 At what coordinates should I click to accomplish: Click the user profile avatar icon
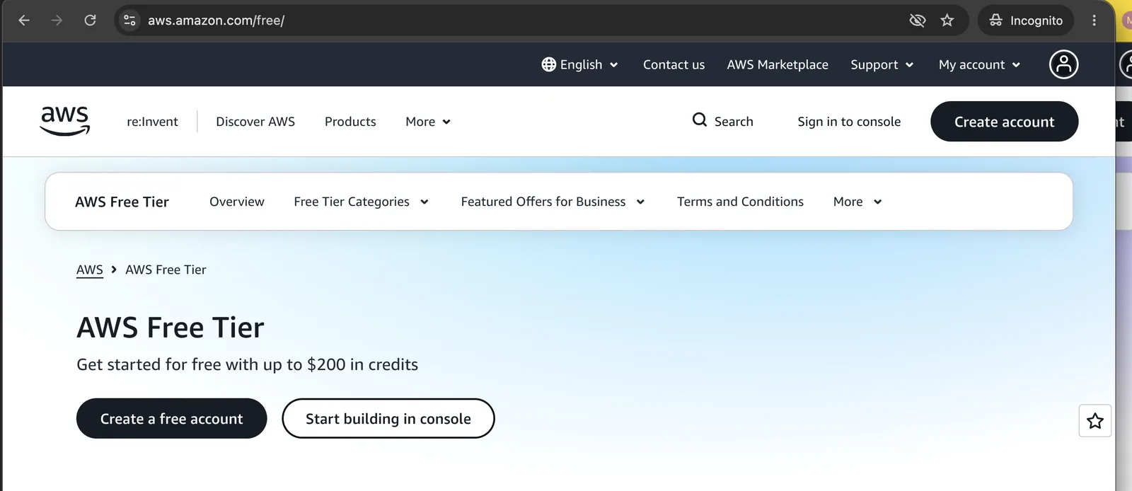pyautogui.click(x=1063, y=64)
